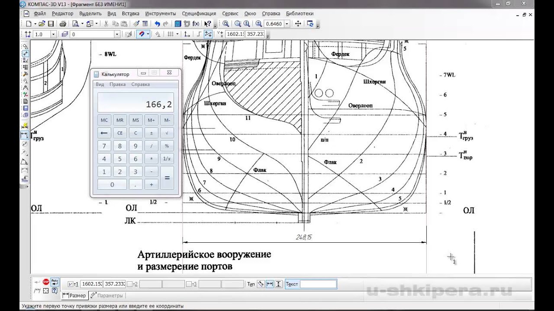Image resolution: width=554 pixels, height=311 pixels.
Task: Set dimension type to vertical
Action: (278, 284)
